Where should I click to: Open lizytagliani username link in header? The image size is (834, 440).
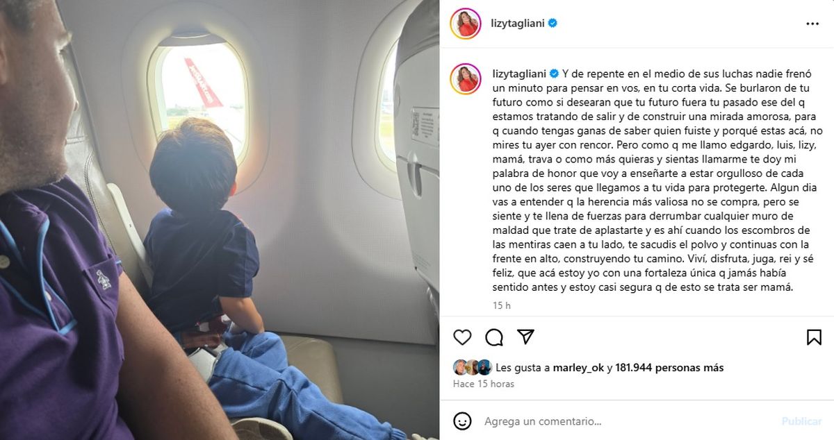pos(518,23)
